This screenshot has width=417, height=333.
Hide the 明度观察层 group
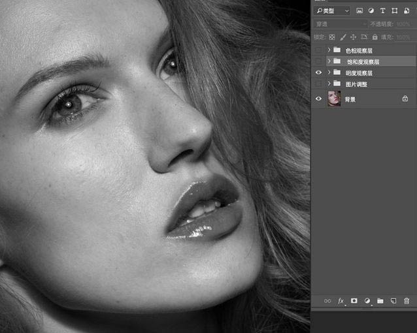coord(318,72)
